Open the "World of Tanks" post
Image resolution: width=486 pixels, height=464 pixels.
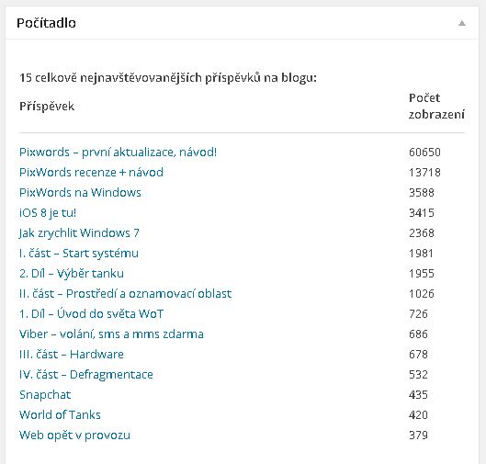(60, 414)
